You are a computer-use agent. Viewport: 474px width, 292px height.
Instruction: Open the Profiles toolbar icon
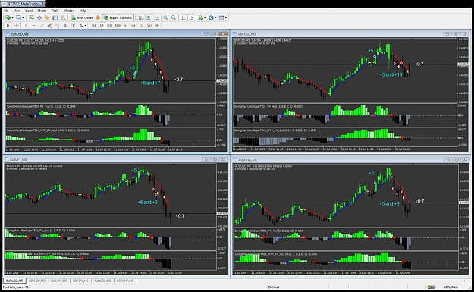click(18, 18)
